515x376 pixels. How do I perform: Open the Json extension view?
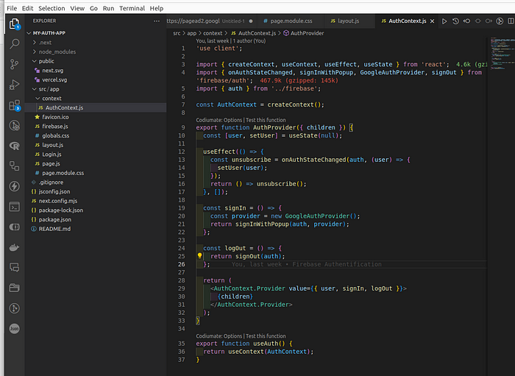15,328
